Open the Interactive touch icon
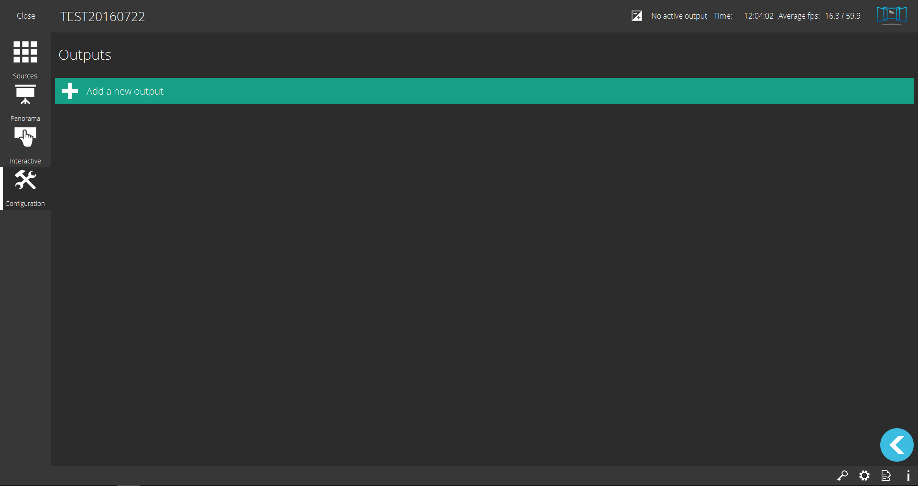 pos(25,137)
